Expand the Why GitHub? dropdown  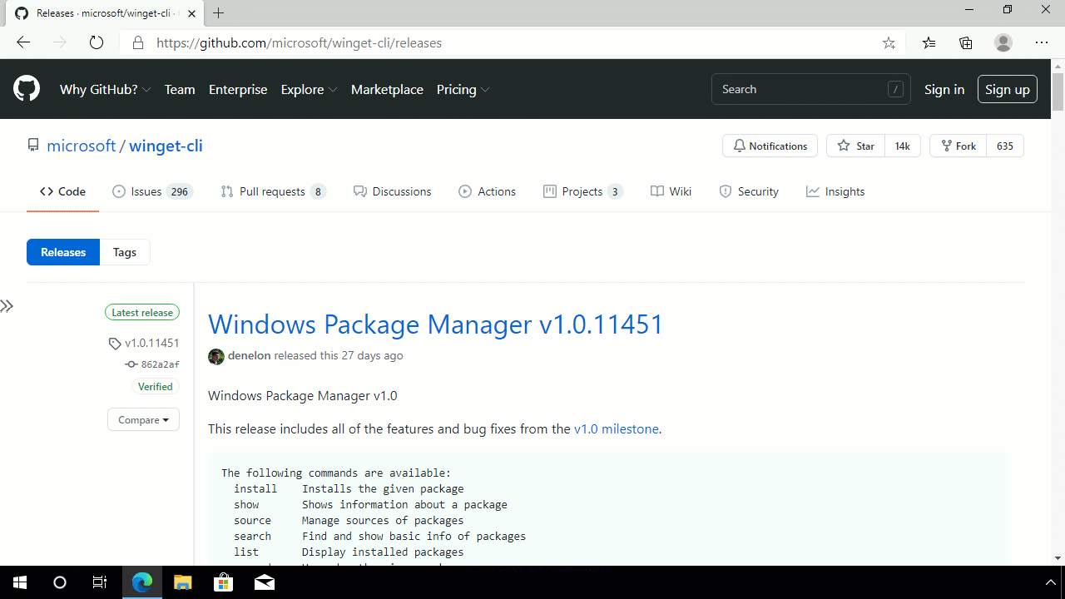(x=105, y=89)
